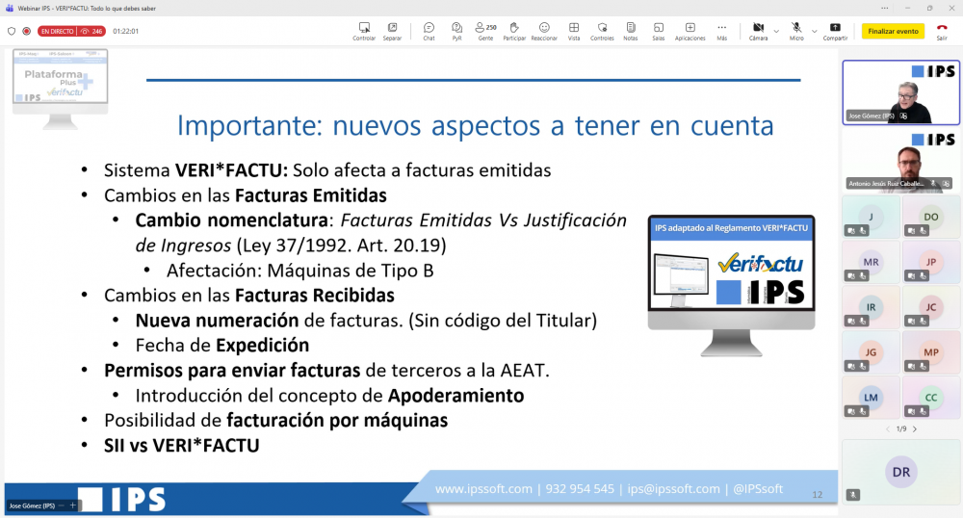Open the Reaccionar emoji reactions
Image resolution: width=963 pixels, height=518 pixels.
click(544, 30)
